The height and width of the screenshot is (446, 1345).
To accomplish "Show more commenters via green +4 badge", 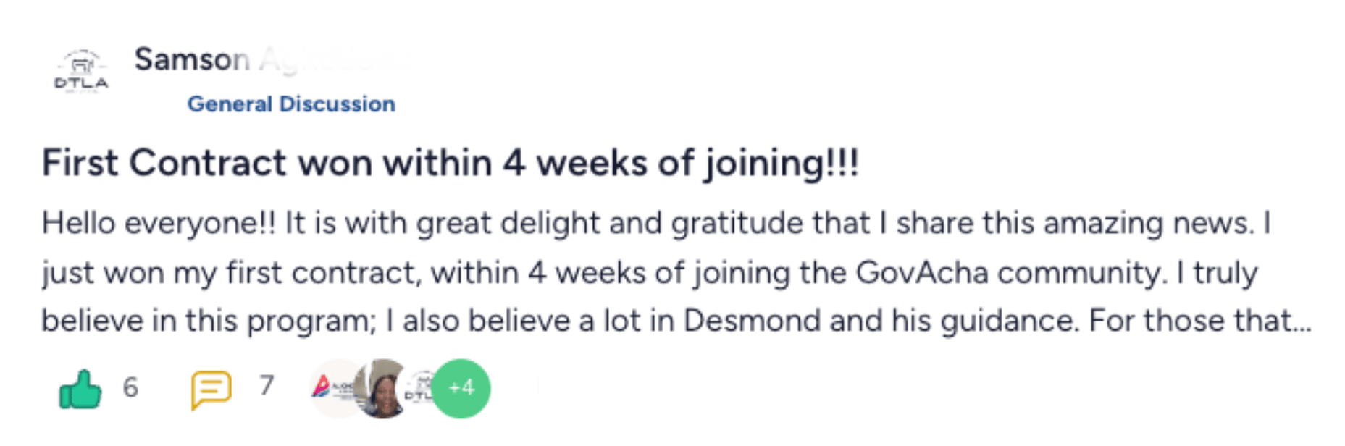I will 461,389.
